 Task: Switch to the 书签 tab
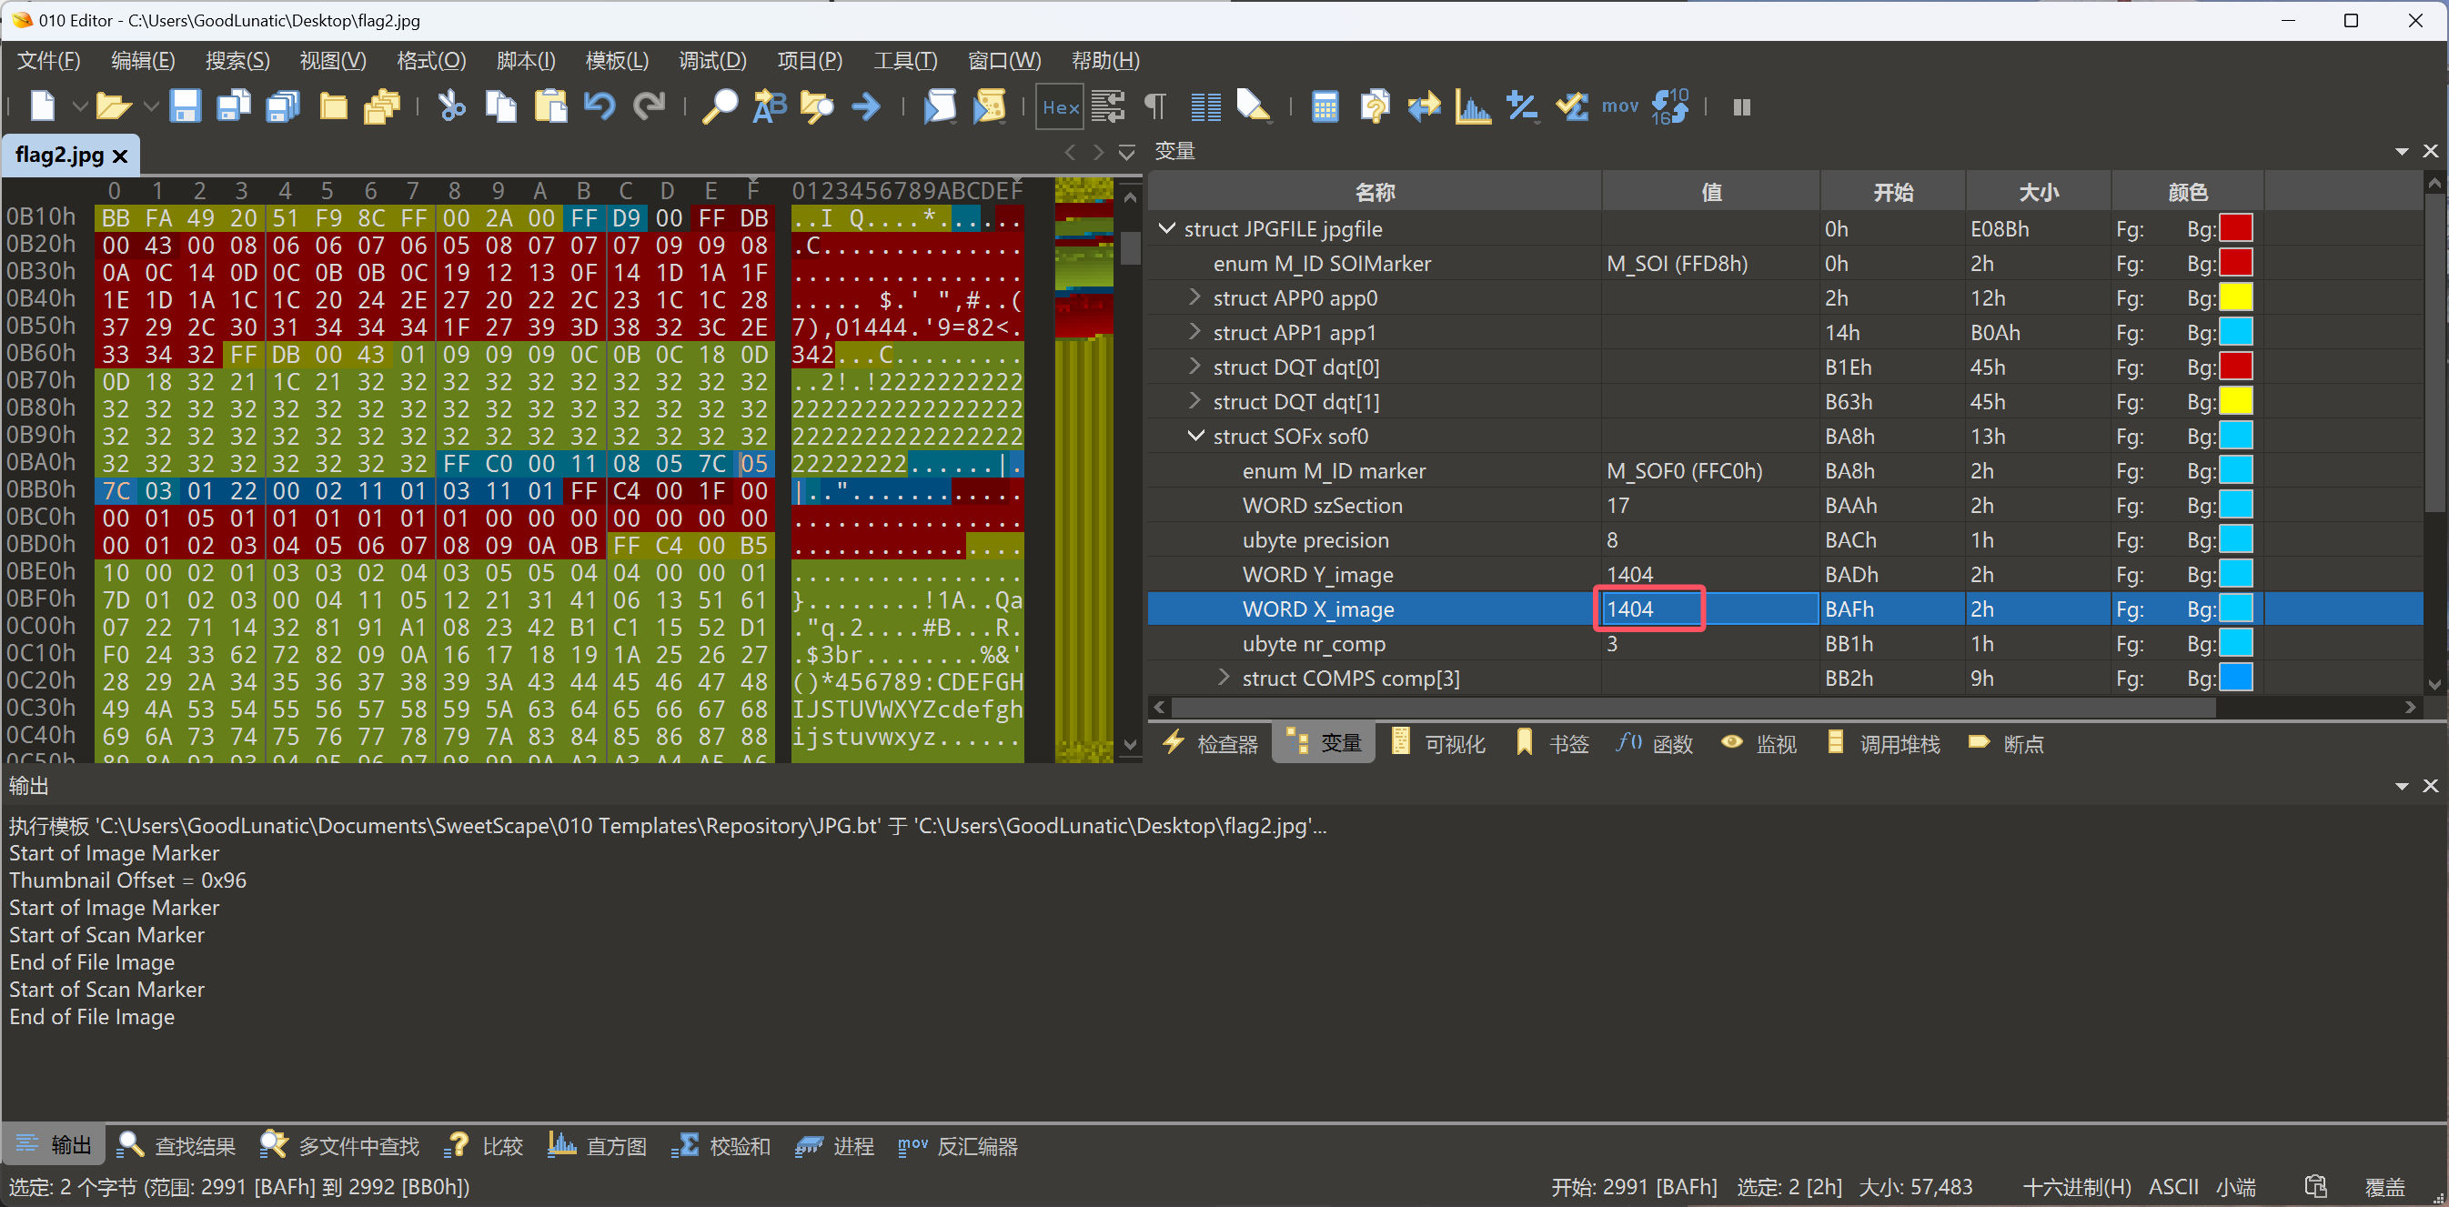click(1553, 743)
